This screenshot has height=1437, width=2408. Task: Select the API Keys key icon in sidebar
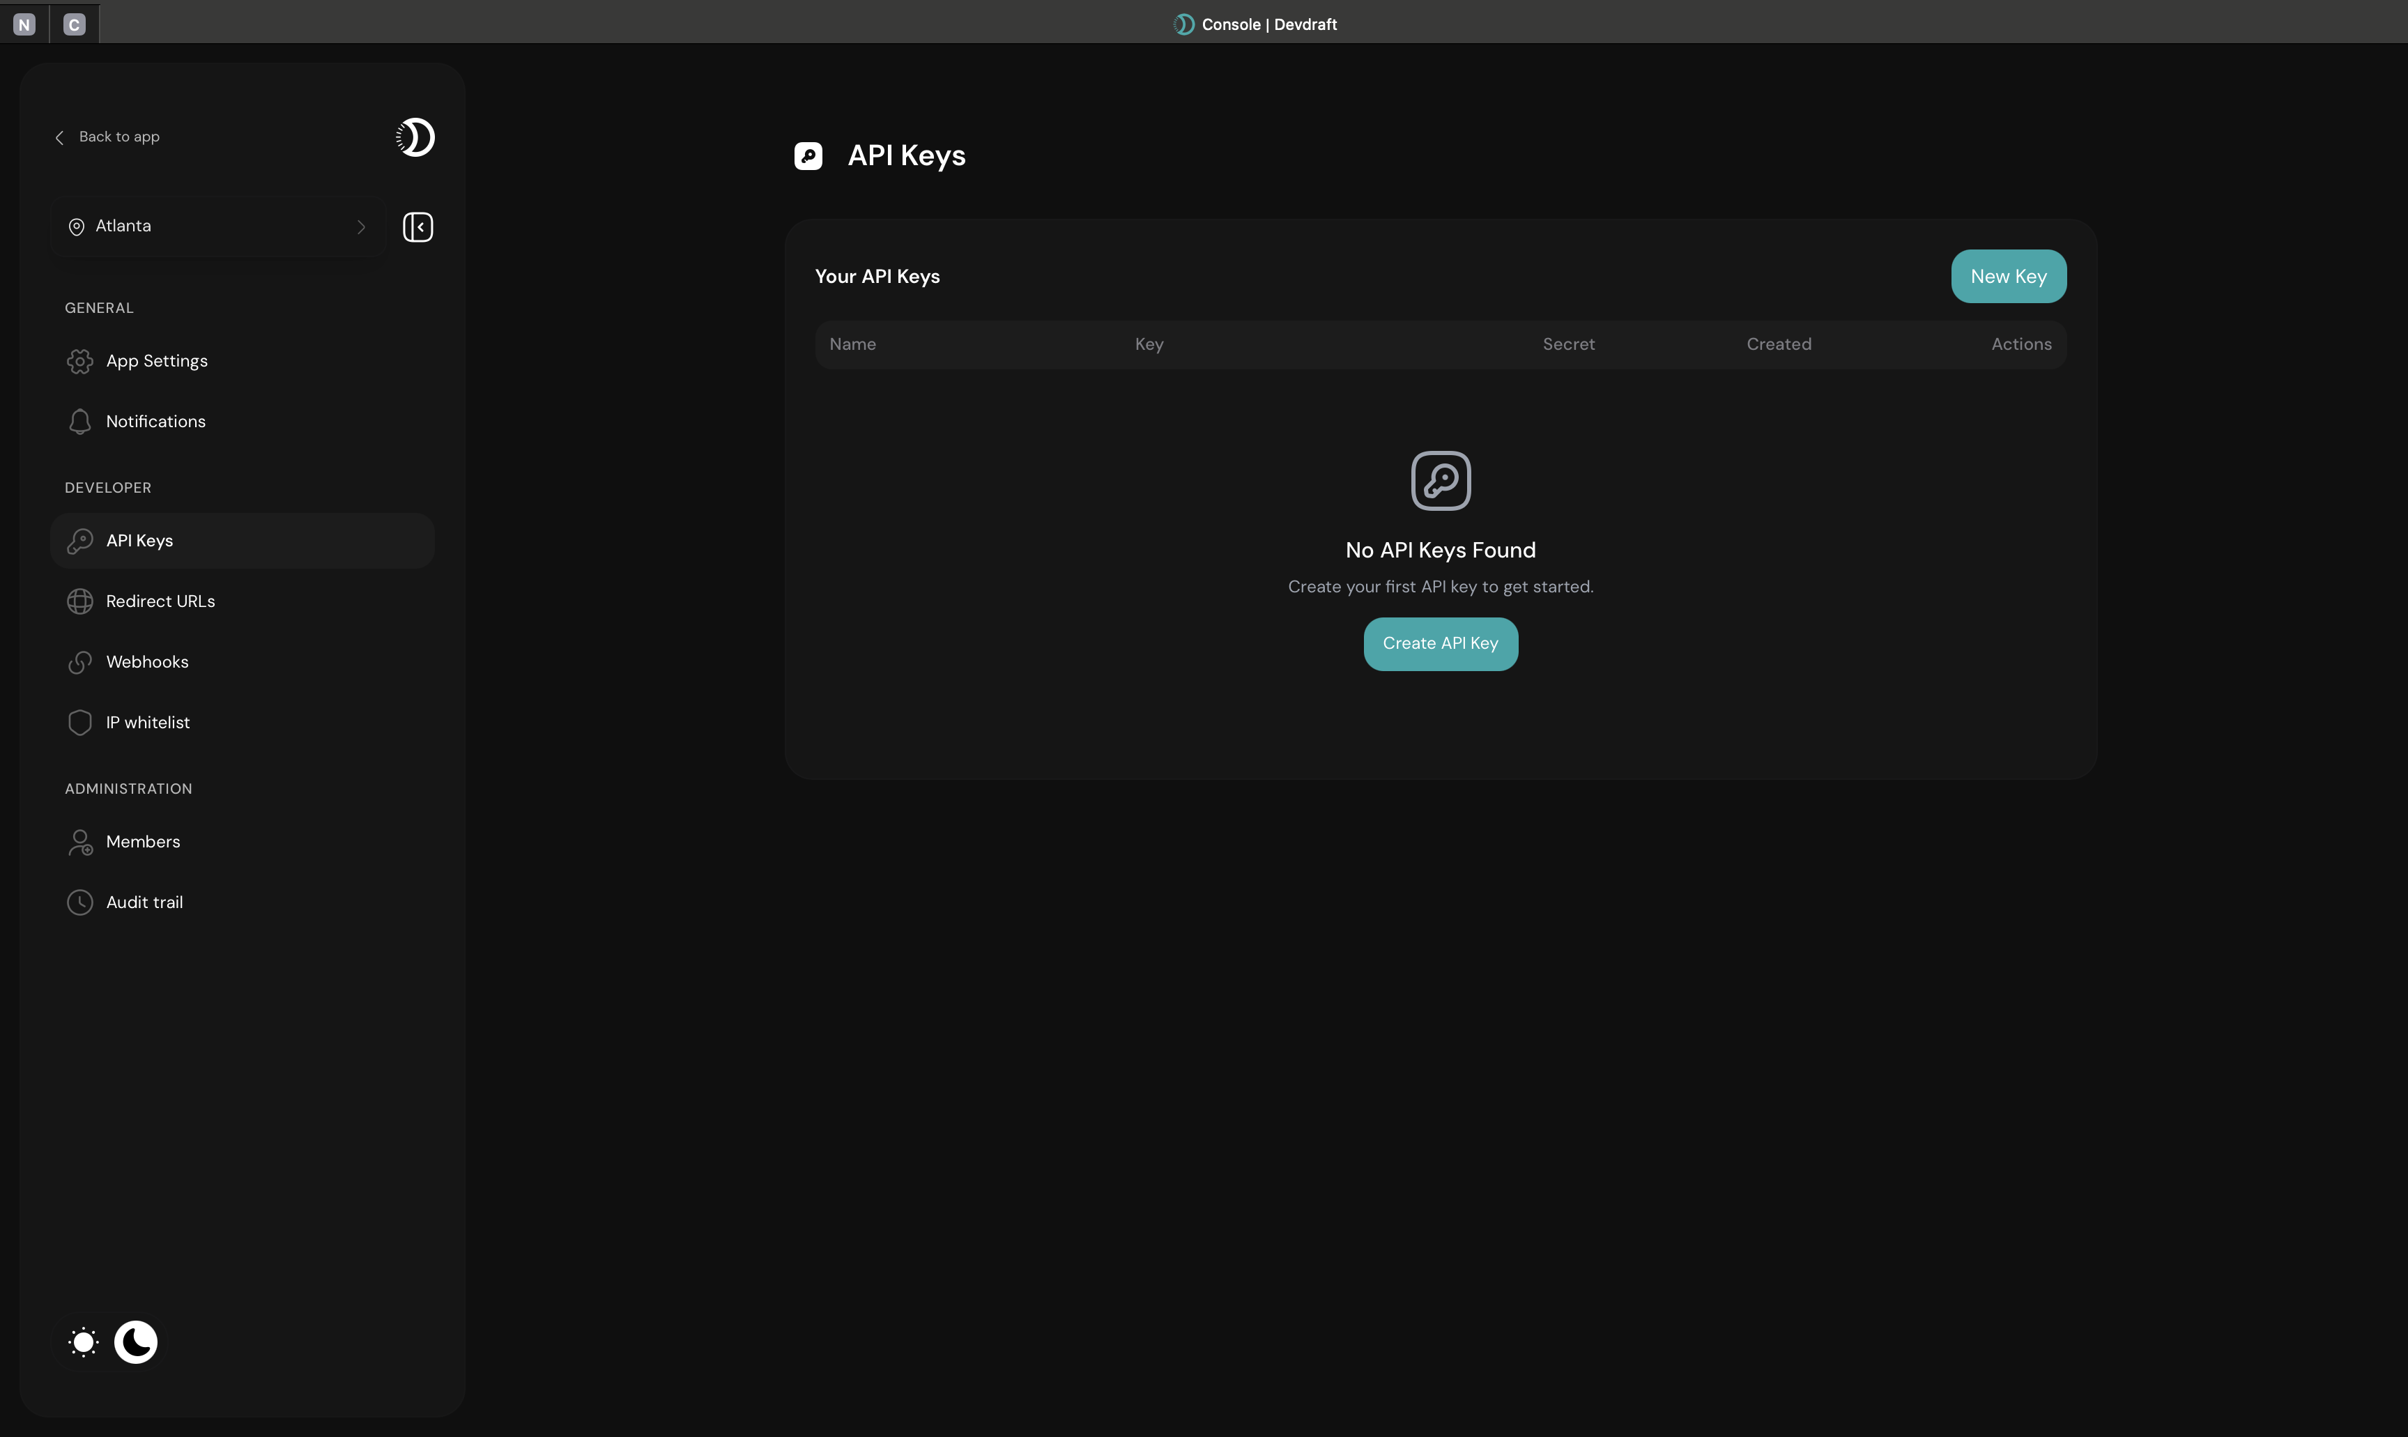pos(80,540)
